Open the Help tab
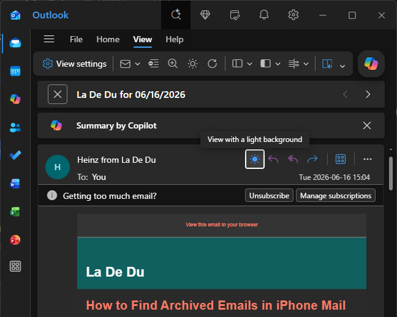This screenshot has height=317, width=397. pos(175,39)
